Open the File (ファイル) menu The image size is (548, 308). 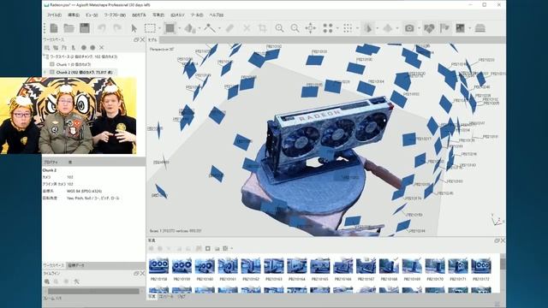[54, 15]
